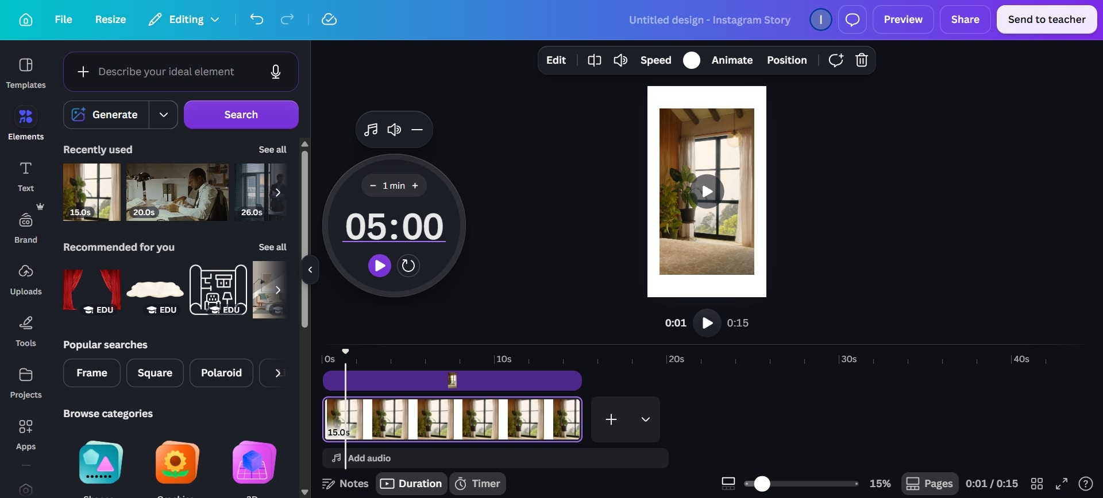
Task: Toggle the thumbnail view icon near zoom slider
Action: pos(728,484)
